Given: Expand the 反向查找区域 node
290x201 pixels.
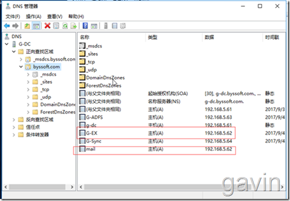Looking at the screenshot, I should [14, 120].
